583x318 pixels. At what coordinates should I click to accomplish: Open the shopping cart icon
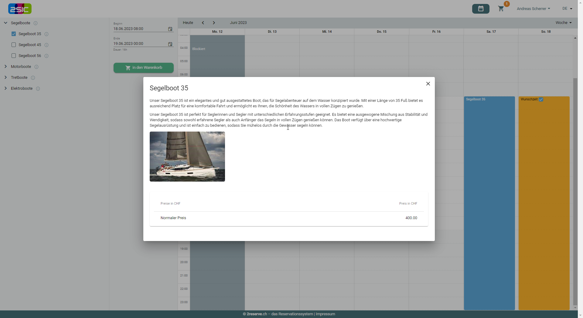coord(501,9)
